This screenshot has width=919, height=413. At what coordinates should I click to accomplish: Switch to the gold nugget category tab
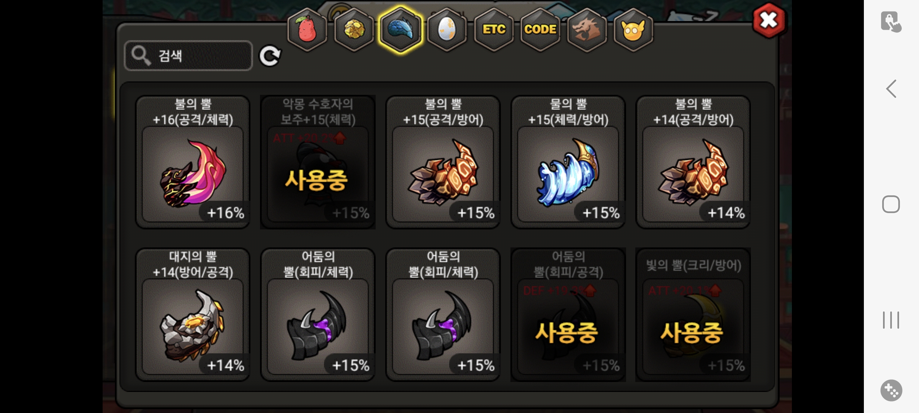pyautogui.click(x=354, y=29)
